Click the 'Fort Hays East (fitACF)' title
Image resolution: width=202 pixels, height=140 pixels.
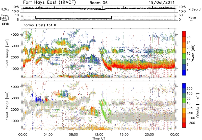pos(49,2)
